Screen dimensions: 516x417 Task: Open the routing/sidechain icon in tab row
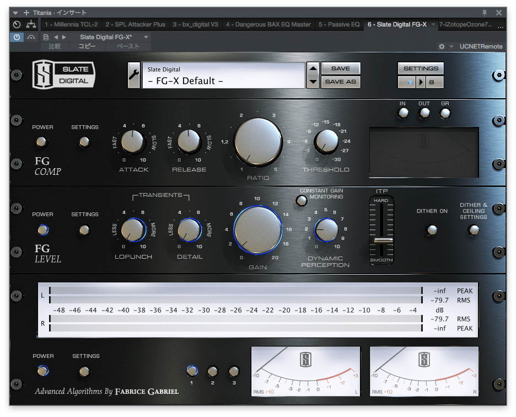[31, 24]
